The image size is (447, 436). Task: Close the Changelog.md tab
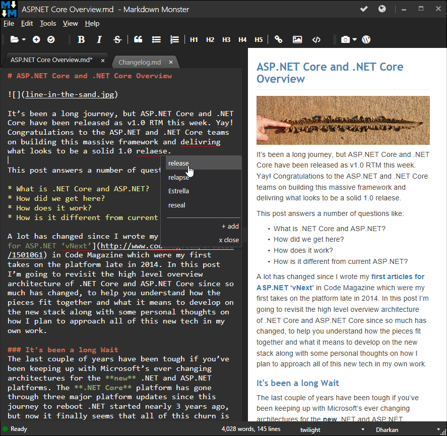click(x=171, y=62)
